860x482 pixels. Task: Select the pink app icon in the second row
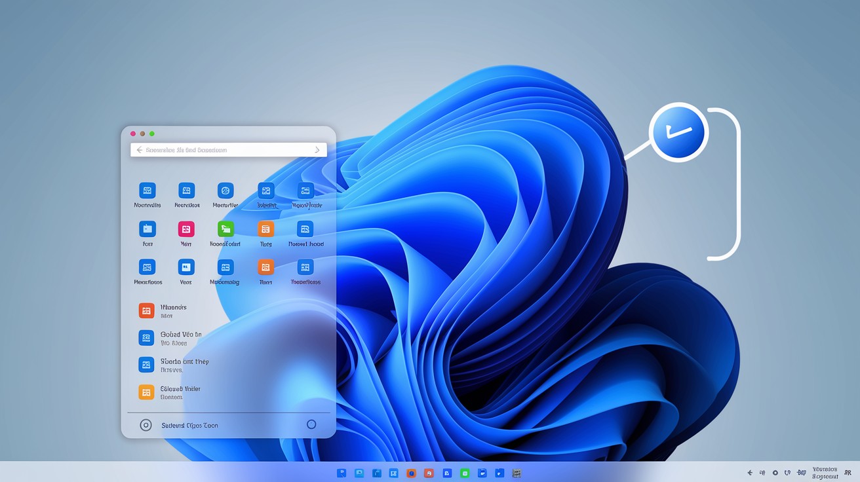[186, 231]
